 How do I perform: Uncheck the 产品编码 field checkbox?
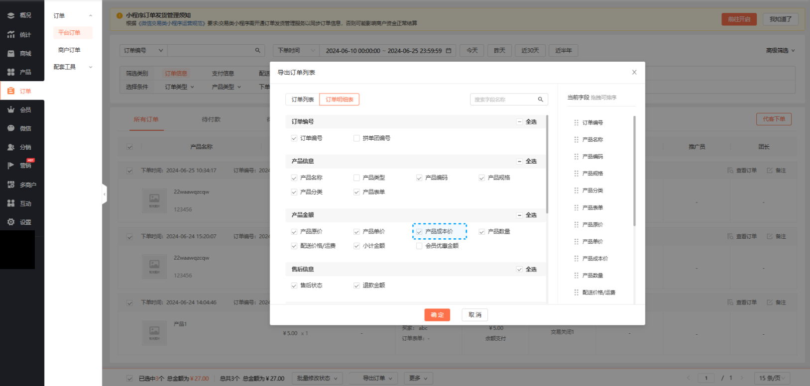point(419,178)
